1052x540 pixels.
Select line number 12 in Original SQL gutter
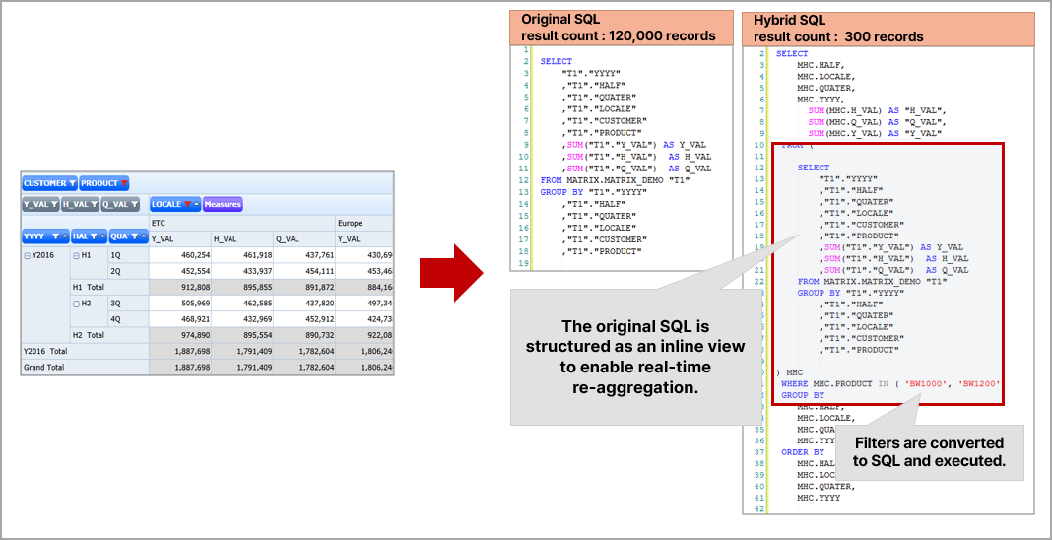[525, 180]
